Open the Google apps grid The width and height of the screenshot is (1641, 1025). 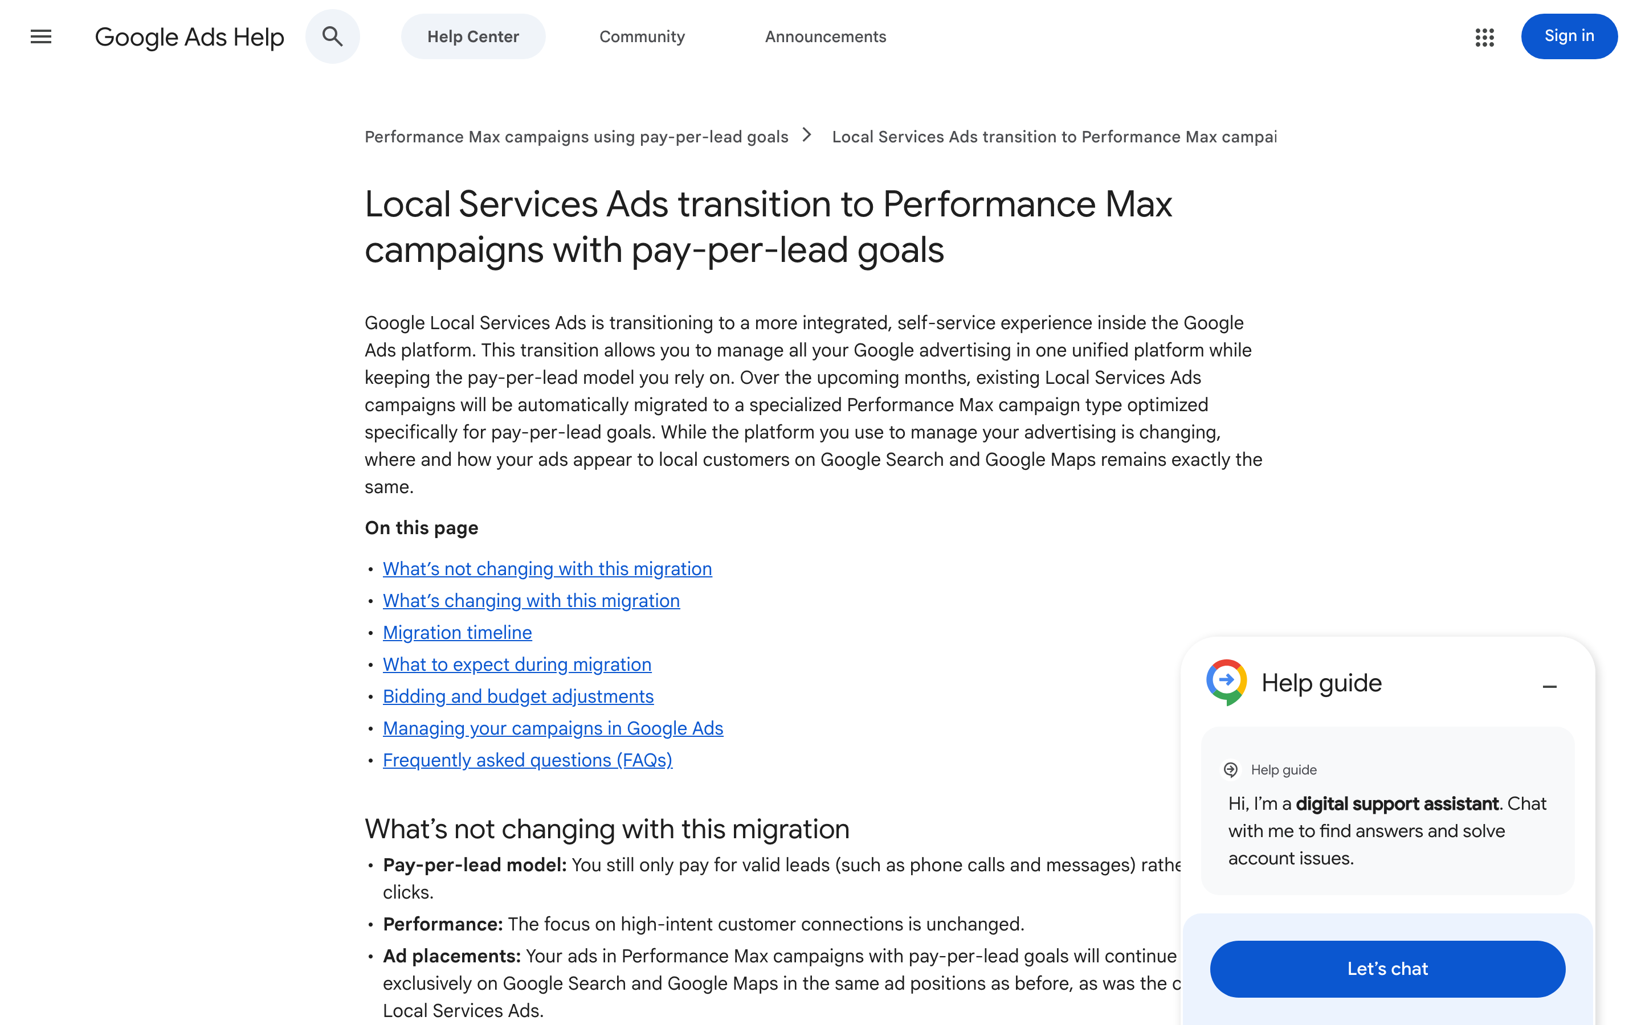pyautogui.click(x=1484, y=37)
